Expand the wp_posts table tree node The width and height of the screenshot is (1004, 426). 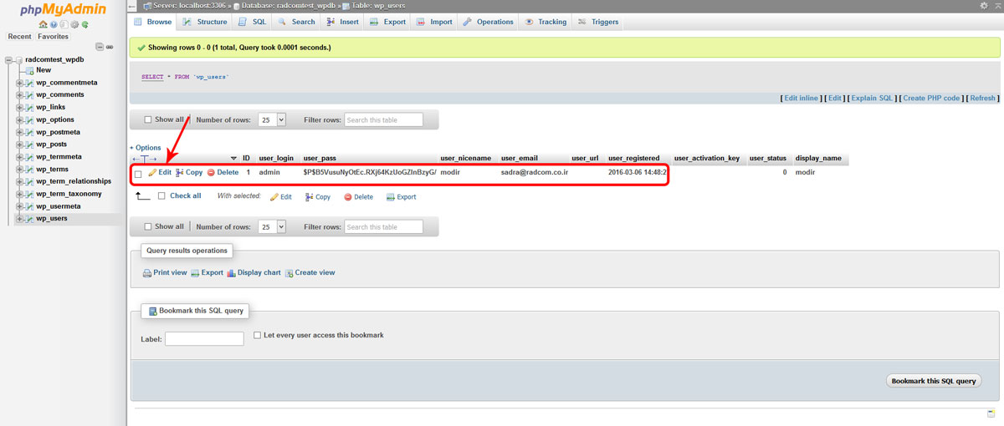tap(19, 145)
